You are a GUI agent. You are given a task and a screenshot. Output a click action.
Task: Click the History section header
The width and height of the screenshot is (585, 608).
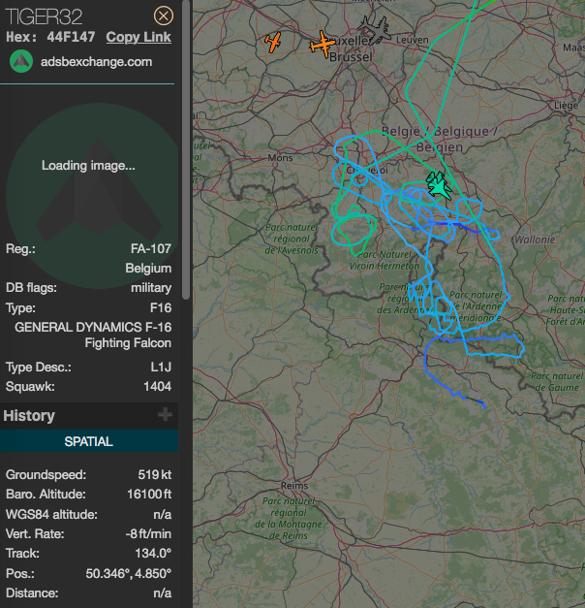click(89, 415)
